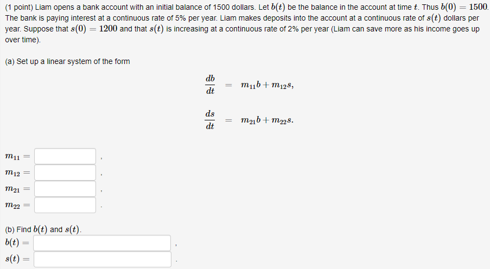Click into the m22 answer field

pyautogui.click(x=65, y=205)
